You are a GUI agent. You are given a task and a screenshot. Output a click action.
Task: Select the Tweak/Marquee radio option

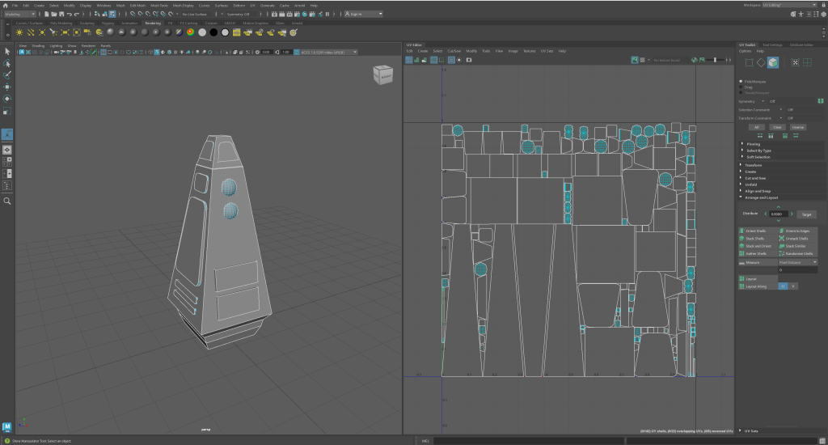(741, 93)
